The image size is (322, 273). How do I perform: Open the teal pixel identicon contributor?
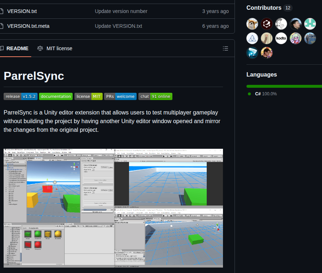click(310, 24)
